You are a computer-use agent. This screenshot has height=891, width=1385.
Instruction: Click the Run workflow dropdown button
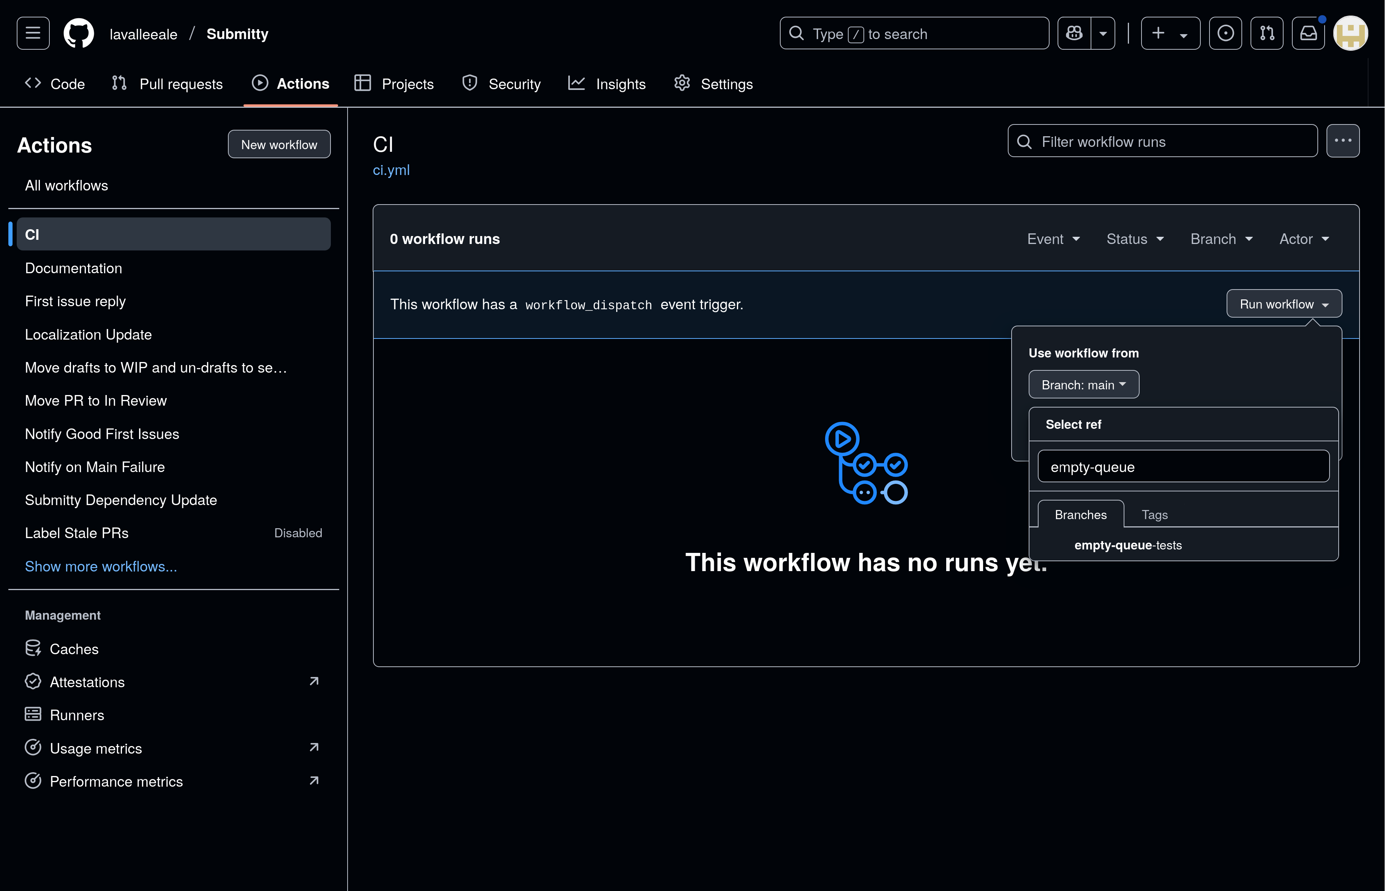pos(1284,304)
